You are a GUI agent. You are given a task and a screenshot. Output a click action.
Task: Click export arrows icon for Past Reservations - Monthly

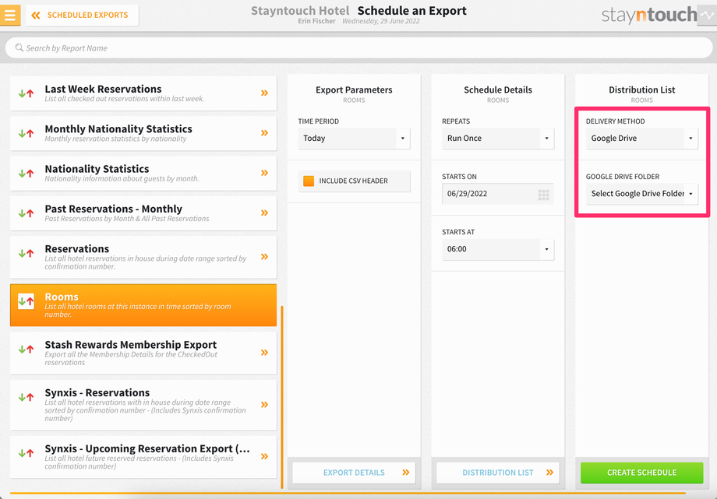[x=26, y=213]
